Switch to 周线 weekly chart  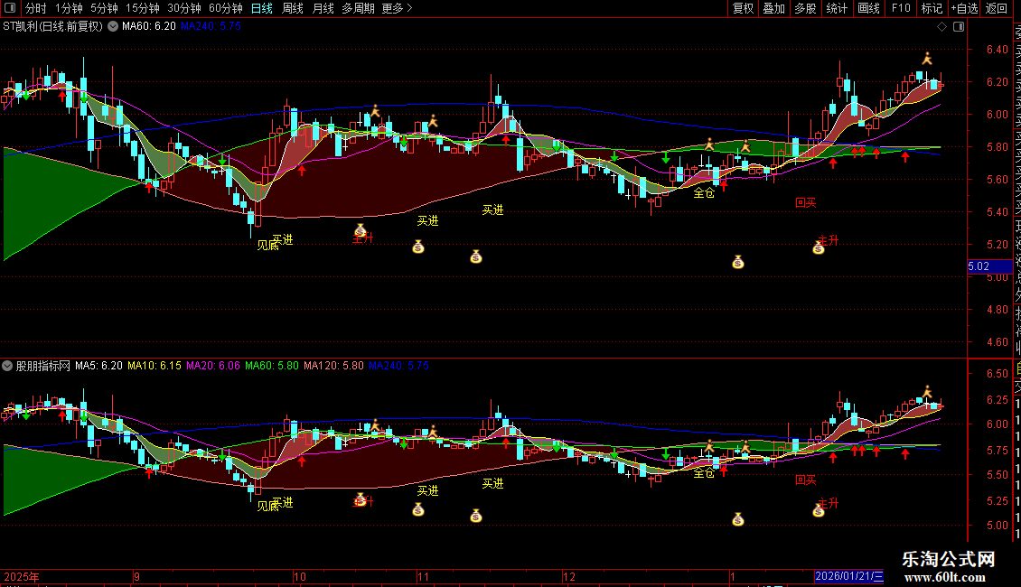pyautogui.click(x=293, y=8)
